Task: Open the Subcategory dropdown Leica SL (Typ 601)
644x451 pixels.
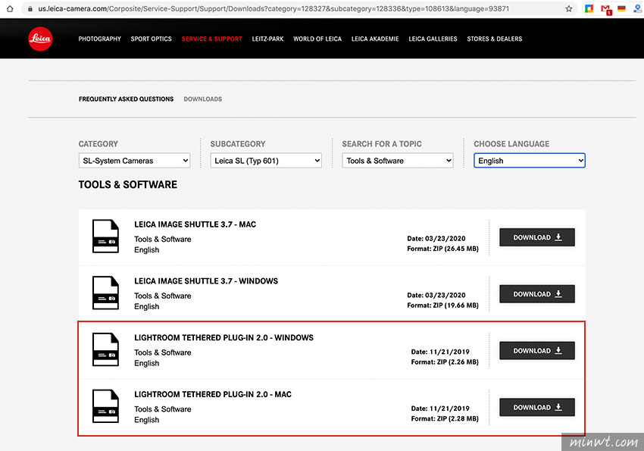Action: coord(266,161)
